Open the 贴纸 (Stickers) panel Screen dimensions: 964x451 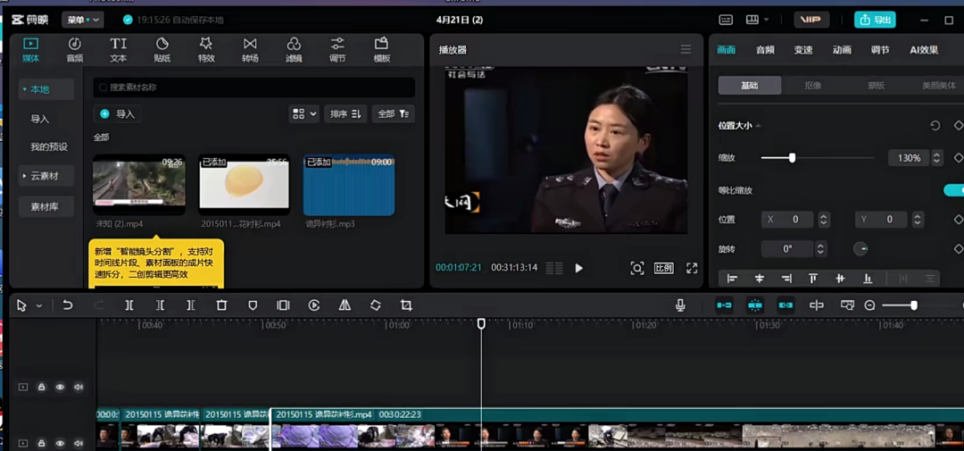point(162,49)
